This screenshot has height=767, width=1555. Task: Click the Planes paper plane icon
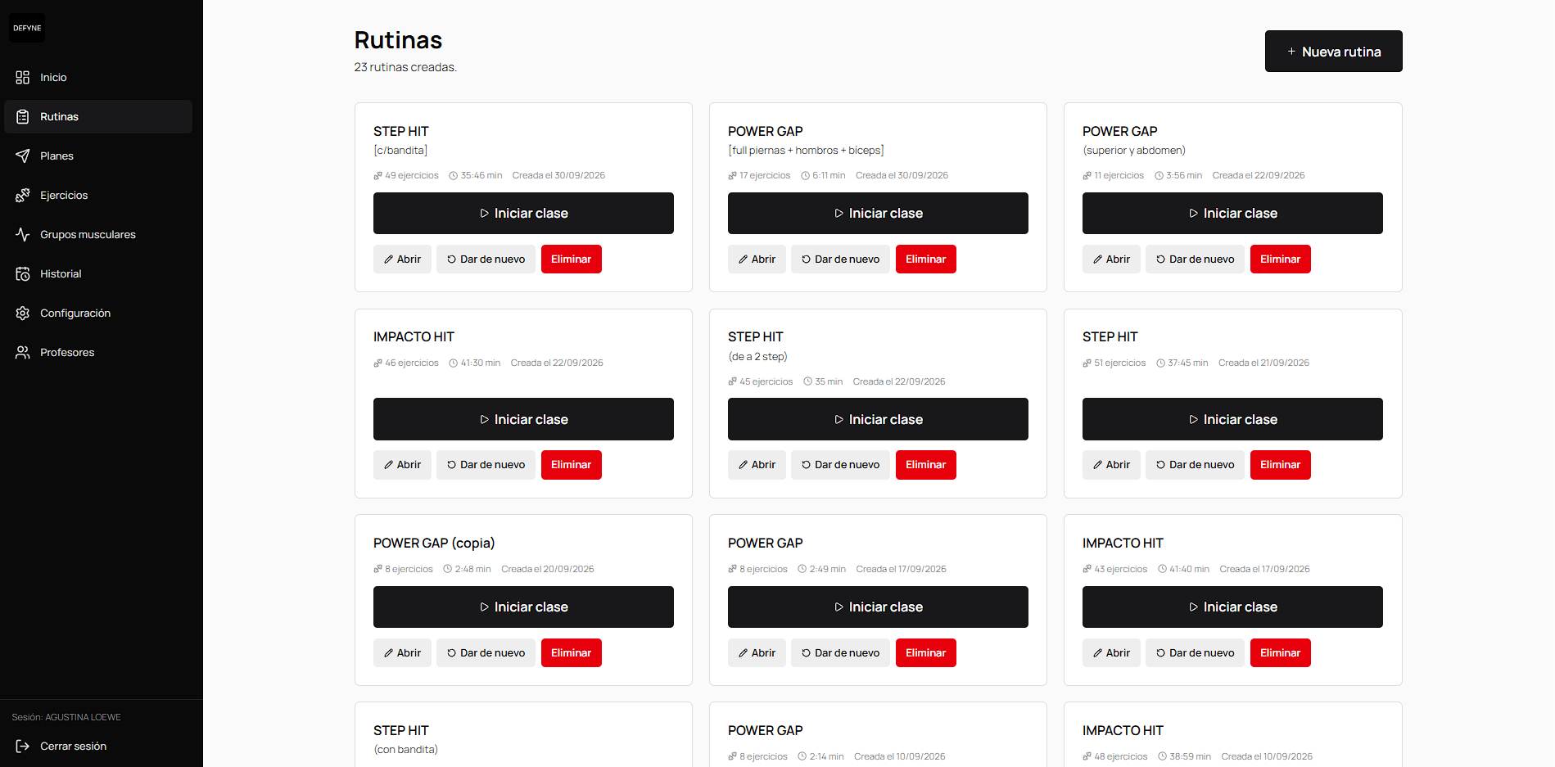point(23,156)
